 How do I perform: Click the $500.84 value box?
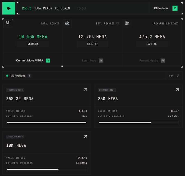(x=33, y=44)
